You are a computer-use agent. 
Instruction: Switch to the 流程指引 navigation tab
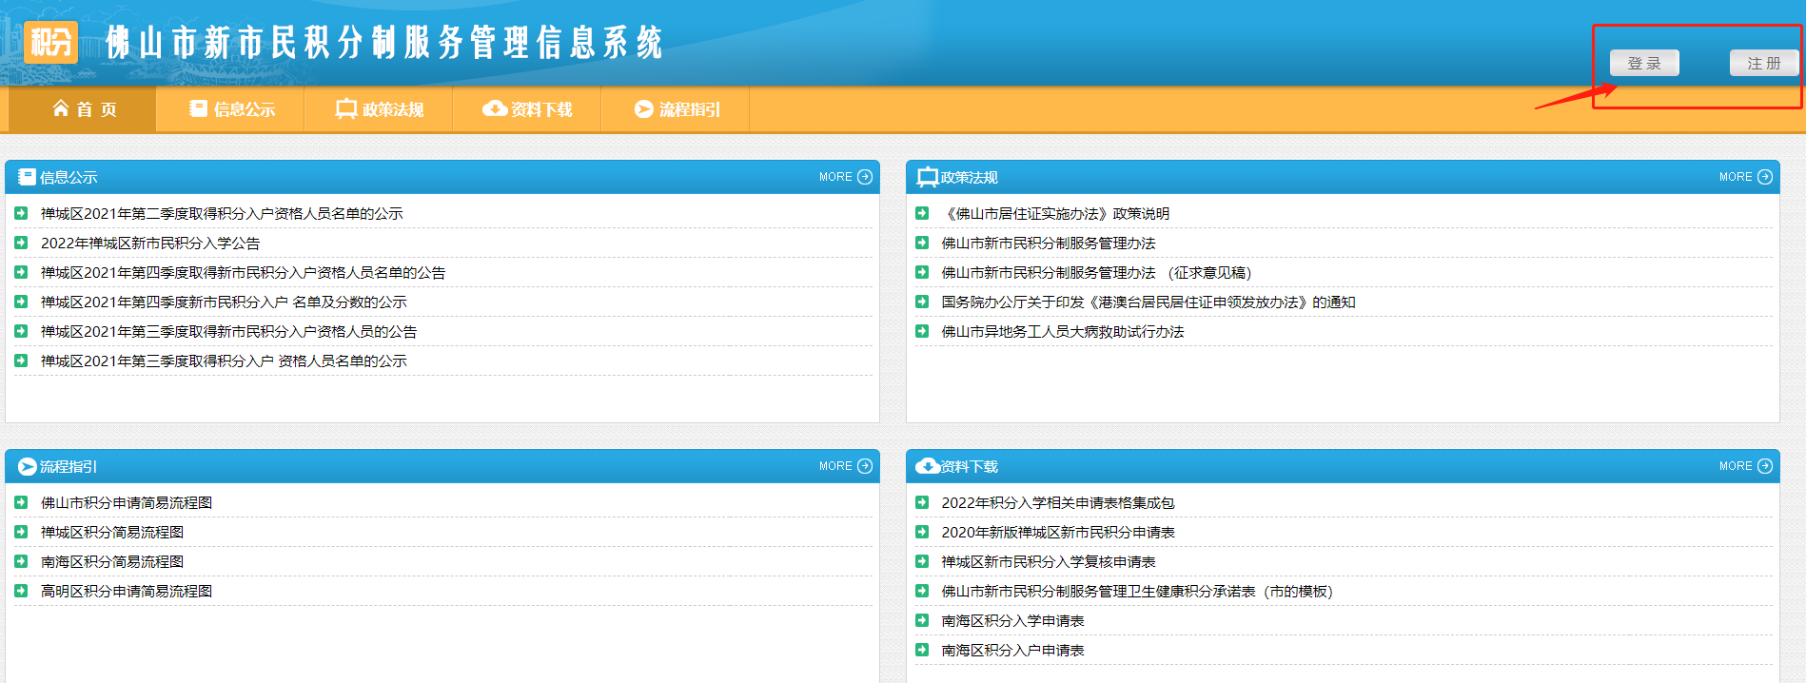click(x=677, y=109)
